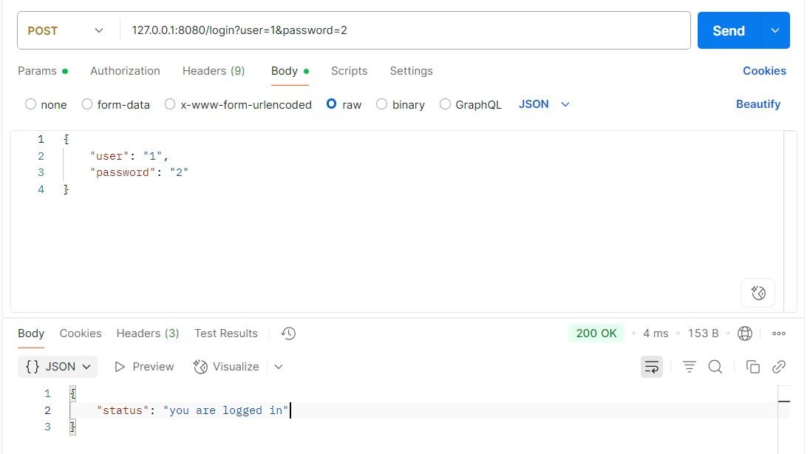The image size is (810, 454).
Task: Click the network information globe icon
Action: (745, 333)
